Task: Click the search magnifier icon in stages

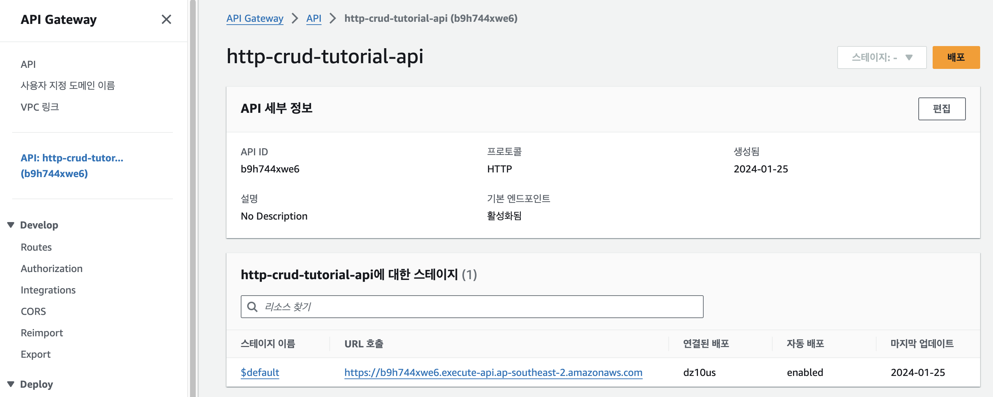Action: coord(253,307)
